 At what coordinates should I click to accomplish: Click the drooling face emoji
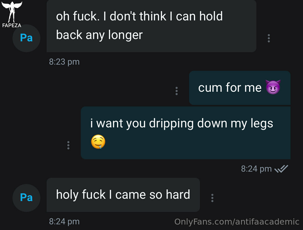(98, 142)
